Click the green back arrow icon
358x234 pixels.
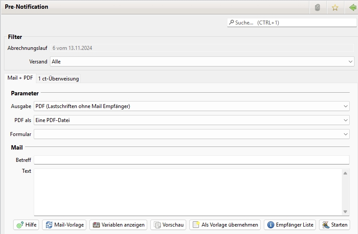(x=352, y=7)
